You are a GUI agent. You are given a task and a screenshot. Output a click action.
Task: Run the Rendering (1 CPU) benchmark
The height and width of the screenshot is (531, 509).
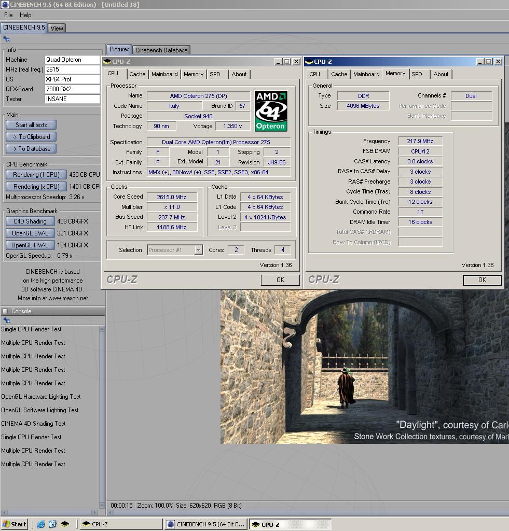pos(36,175)
